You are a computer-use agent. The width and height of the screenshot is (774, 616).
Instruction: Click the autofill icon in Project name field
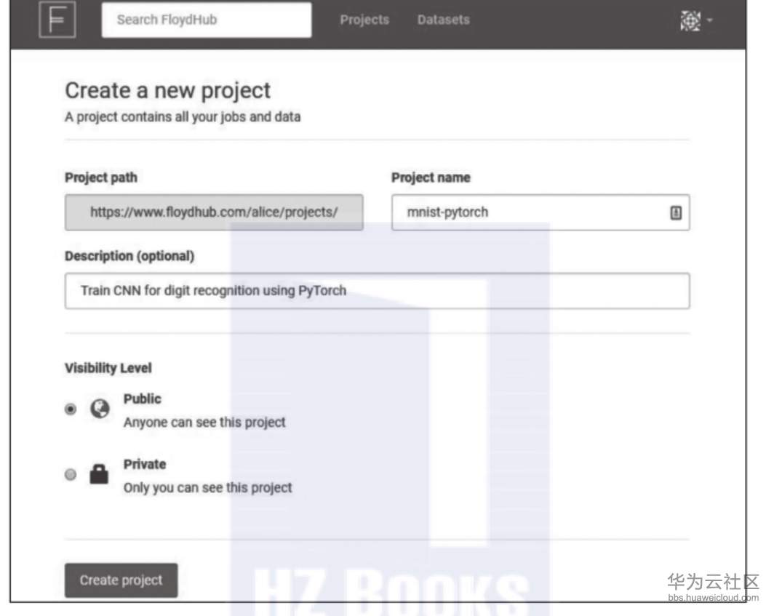676,213
